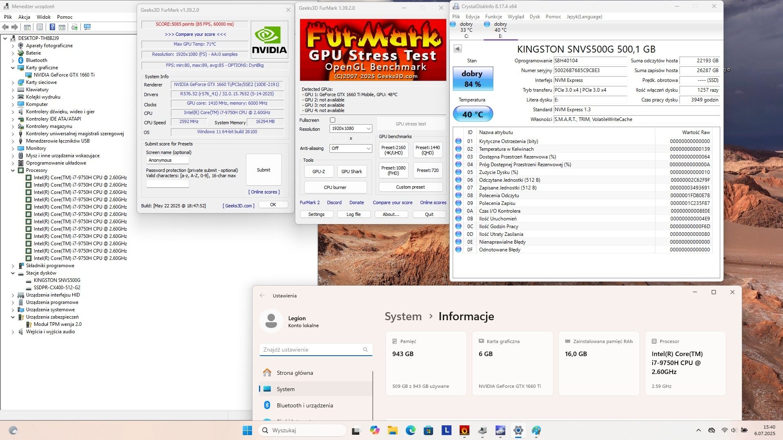Expand the Bluetooth node in Device Manager
Image resolution: width=783 pixels, height=440 pixels.
[13, 60]
